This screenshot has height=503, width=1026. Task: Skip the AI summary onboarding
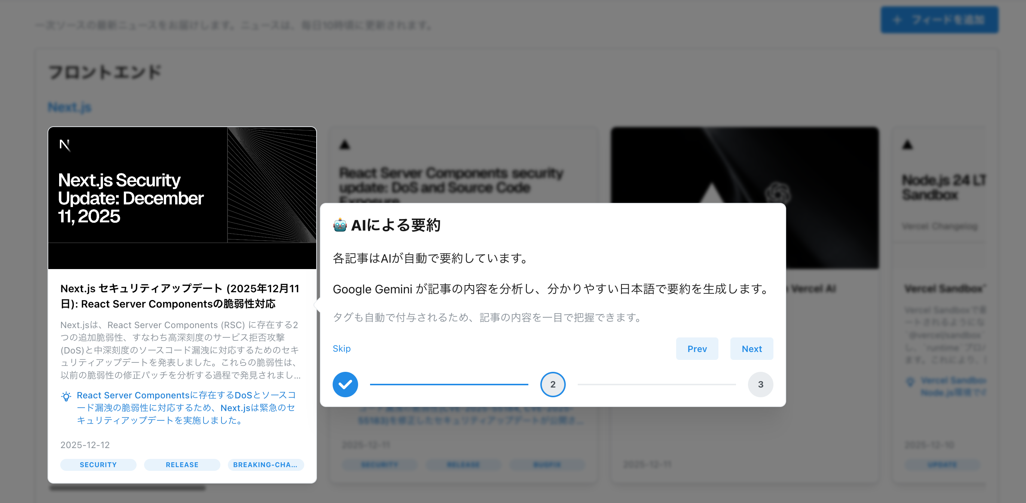342,349
